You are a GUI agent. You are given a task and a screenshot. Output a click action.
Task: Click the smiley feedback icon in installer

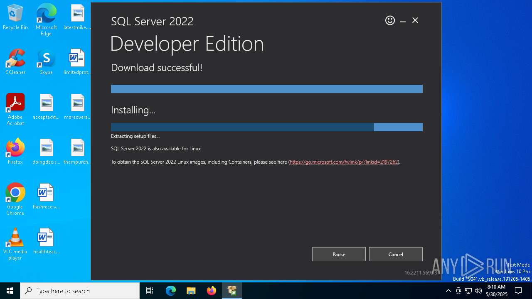point(390,20)
